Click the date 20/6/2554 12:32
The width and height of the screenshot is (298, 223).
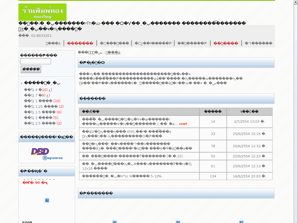pos(250,146)
